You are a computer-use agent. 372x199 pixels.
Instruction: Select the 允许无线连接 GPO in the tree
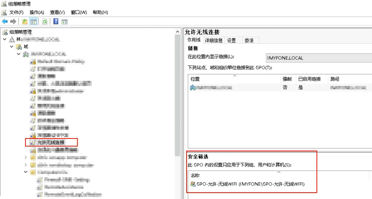click(51, 142)
